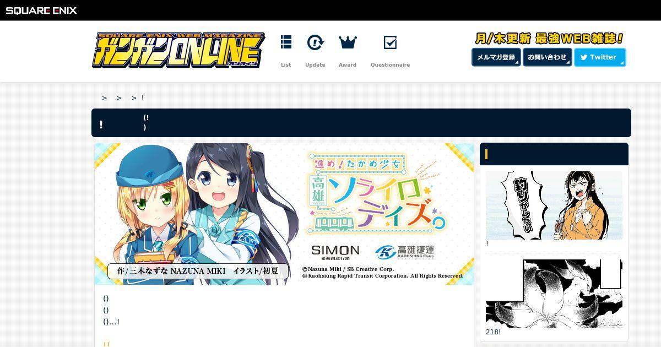
Task: Open the Update refresh icon
Action: 315,42
